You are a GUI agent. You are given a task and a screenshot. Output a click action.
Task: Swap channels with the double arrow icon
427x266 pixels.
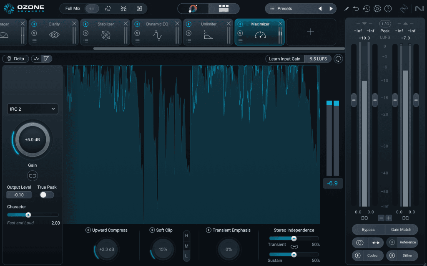pyautogui.click(x=376, y=243)
